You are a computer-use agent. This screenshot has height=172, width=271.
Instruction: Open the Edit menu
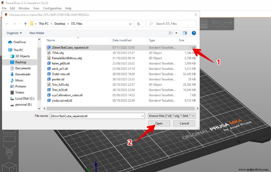12,8
